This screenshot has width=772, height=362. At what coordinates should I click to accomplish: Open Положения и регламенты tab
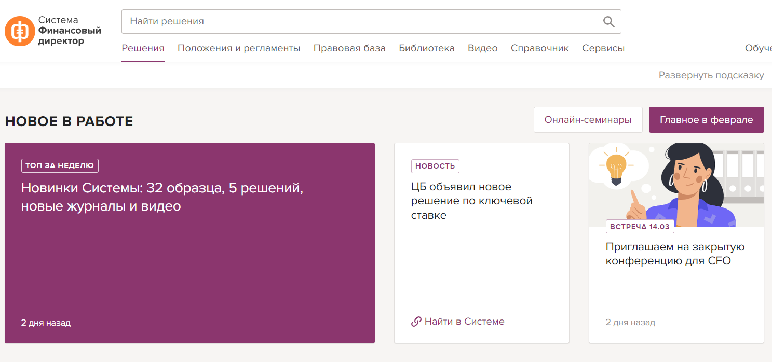239,48
